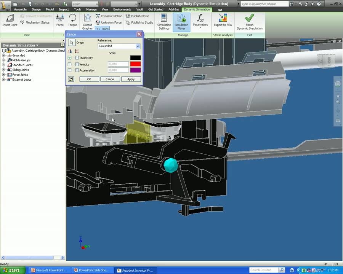Screen dimensions: 343x274
Task: Click Finish Dynamic Simulation checkmark
Action: 250,22
